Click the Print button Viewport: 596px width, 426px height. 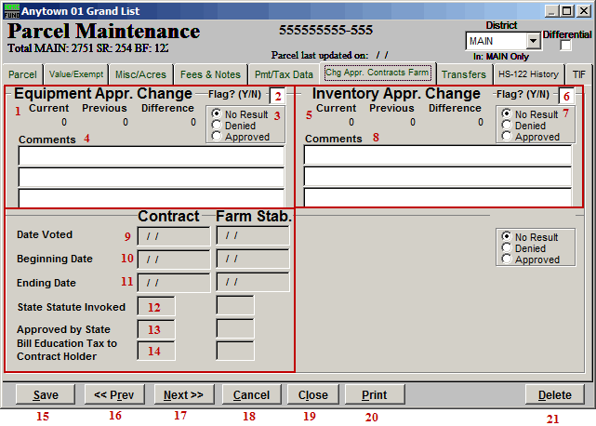[373, 395]
